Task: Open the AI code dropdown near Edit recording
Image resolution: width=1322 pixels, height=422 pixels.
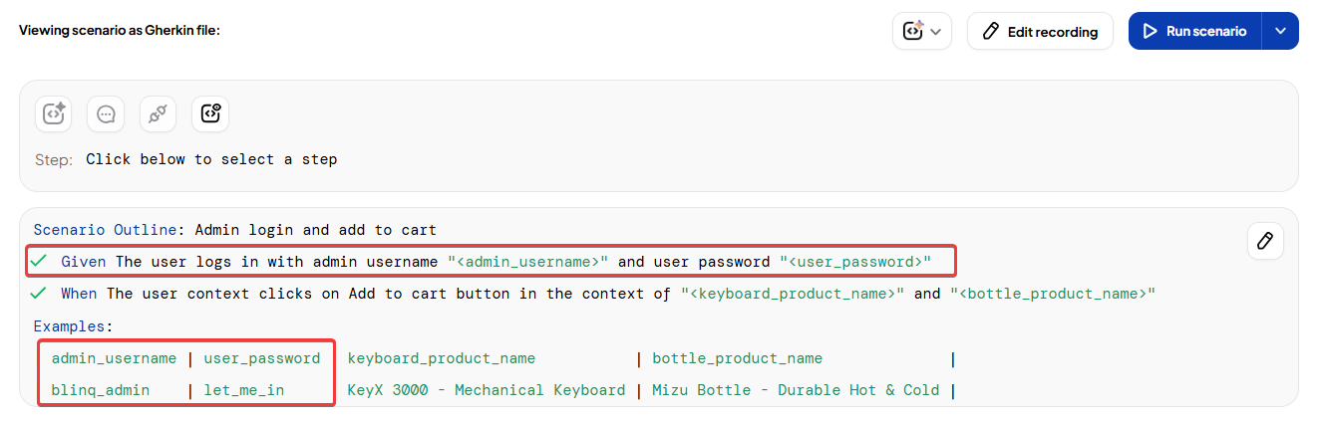Action: pyautogui.click(x=921, y=31)
